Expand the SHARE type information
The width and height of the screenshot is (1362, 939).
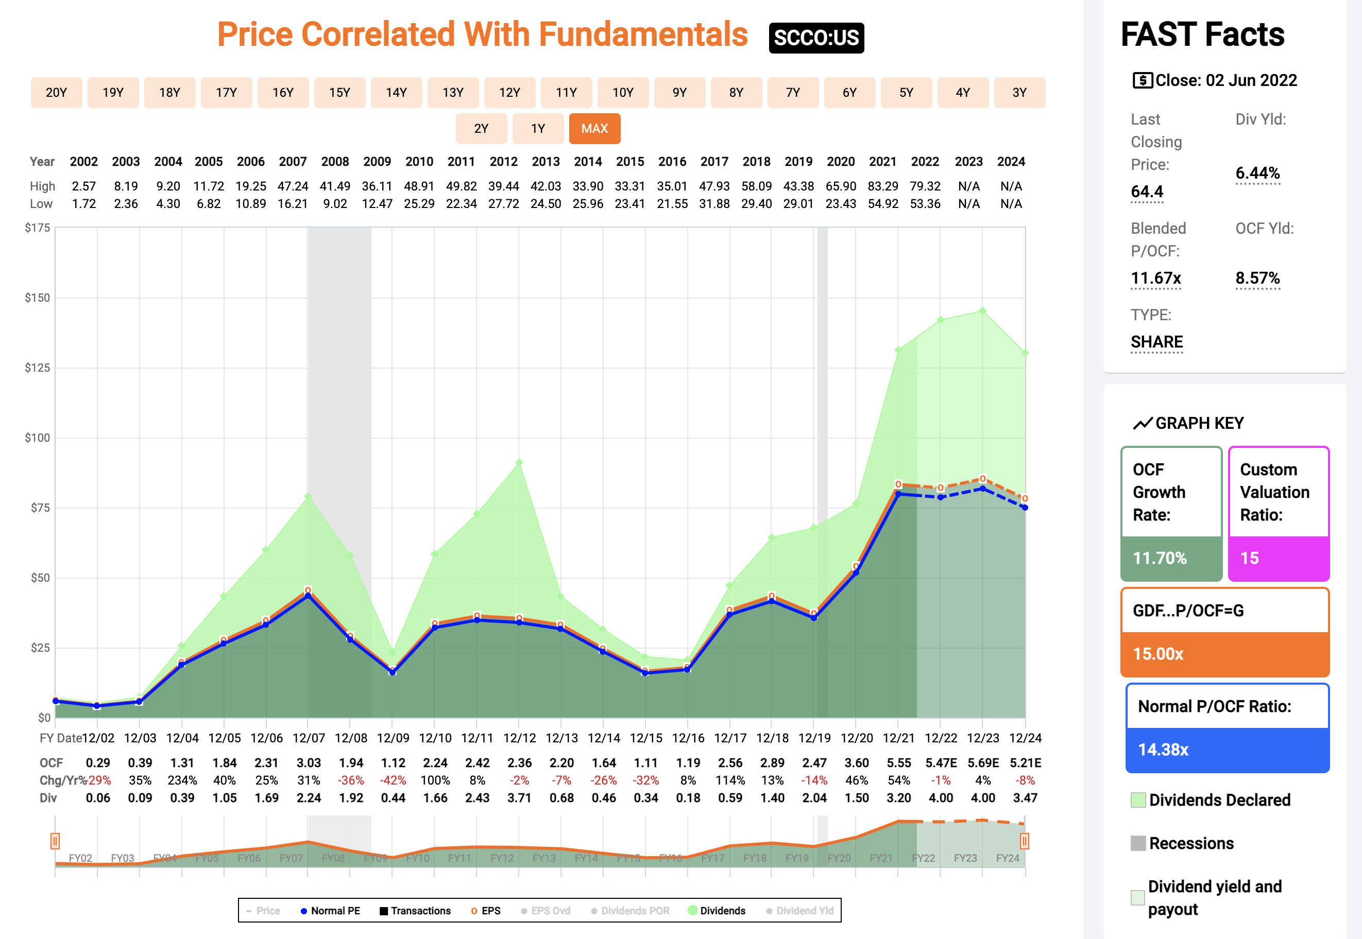click(1155, 342)
